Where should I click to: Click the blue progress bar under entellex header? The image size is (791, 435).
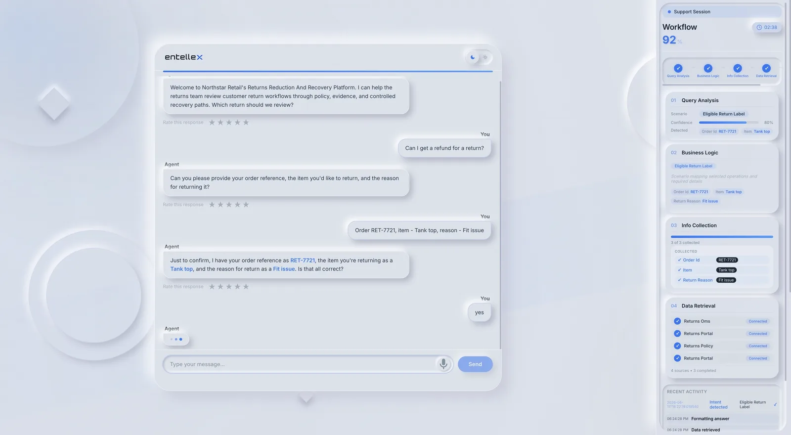tap(328, 72)
